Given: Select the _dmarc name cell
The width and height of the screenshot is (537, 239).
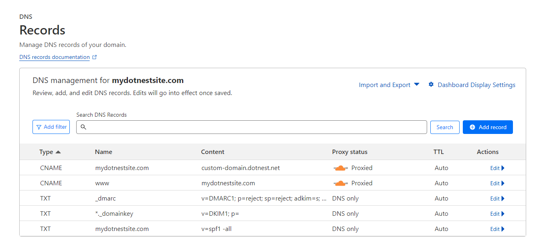Looking at the screenshot, I should click(105, 198).
